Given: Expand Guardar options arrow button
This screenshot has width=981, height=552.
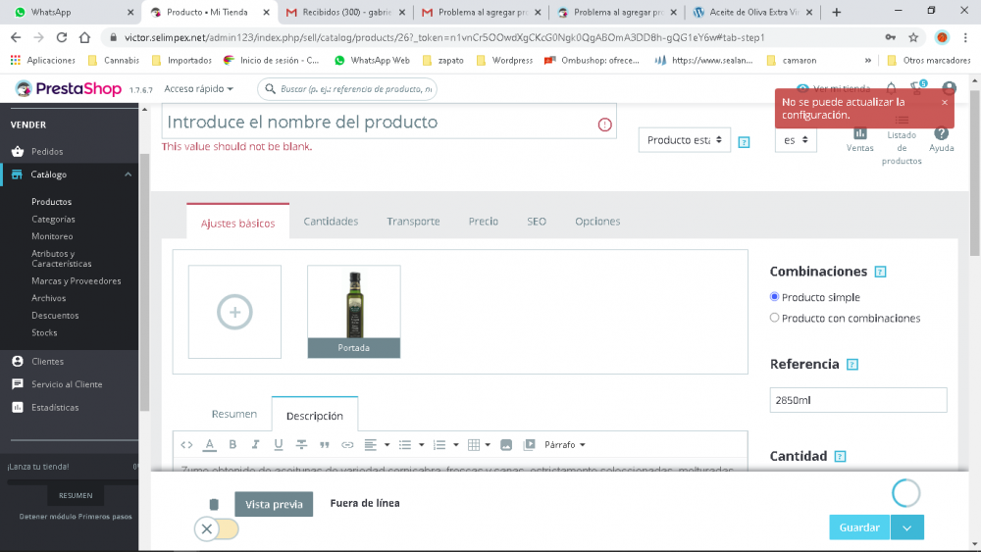Looking at the screenshot, I should click(x=906, y=527).
